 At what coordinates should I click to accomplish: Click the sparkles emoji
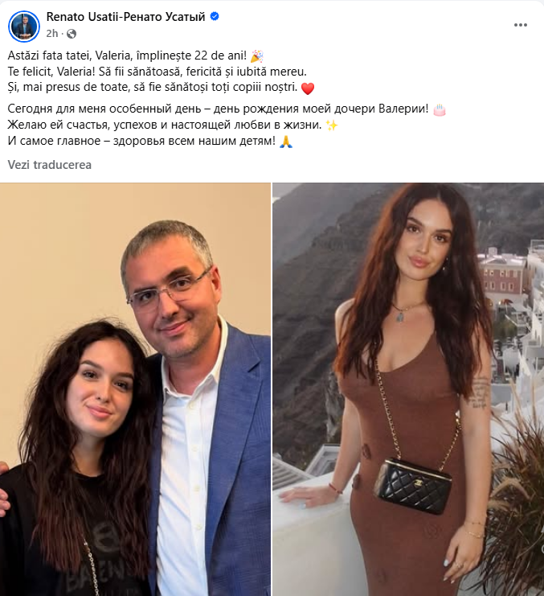pyautogui.click(x=332, y=125)
